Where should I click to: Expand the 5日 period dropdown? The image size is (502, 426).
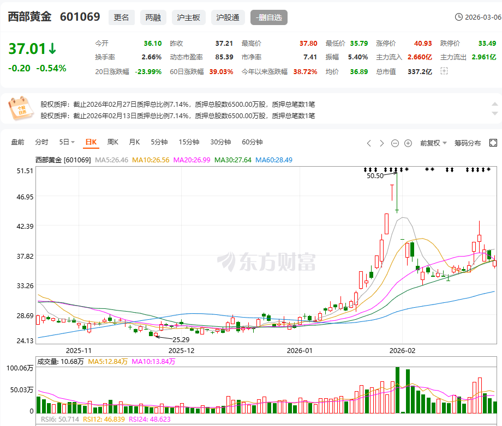pos(67,142)
